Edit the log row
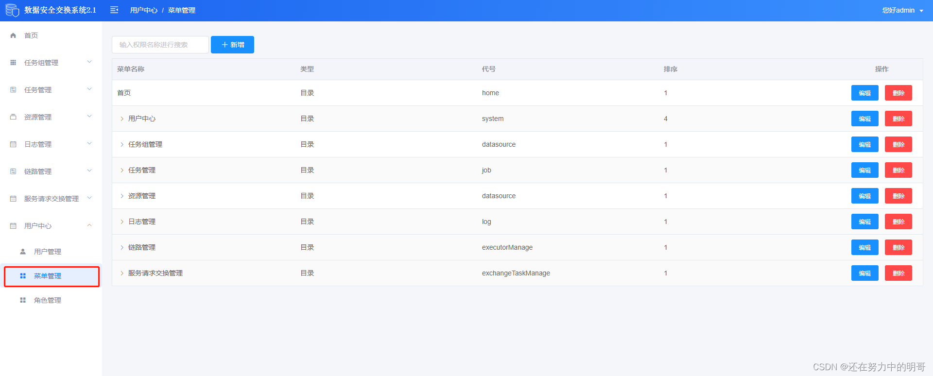Image resolution: width=933 pixels, height=376 pixels. coord(864,222)
